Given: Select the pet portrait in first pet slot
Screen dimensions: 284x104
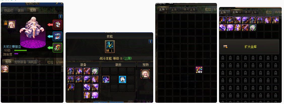Looking at the screenshot, I should (x=5, y=69).
